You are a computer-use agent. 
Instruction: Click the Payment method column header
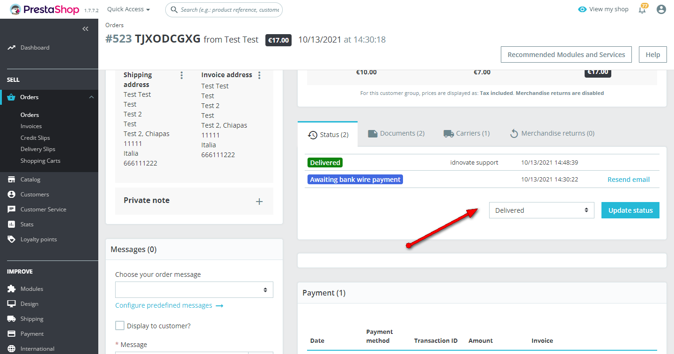pos(380,336)
